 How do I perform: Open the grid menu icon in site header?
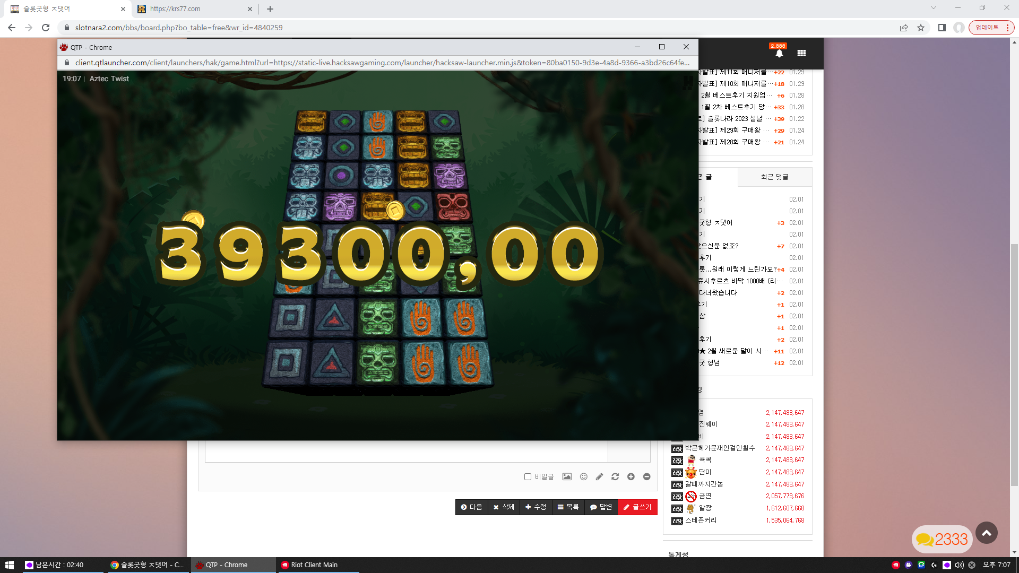point(801,53)
